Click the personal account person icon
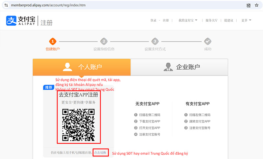263x159 pixels. coord(67,67)
